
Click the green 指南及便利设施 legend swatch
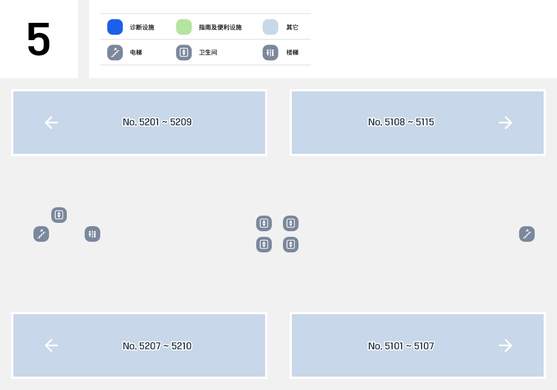(184, 27)
